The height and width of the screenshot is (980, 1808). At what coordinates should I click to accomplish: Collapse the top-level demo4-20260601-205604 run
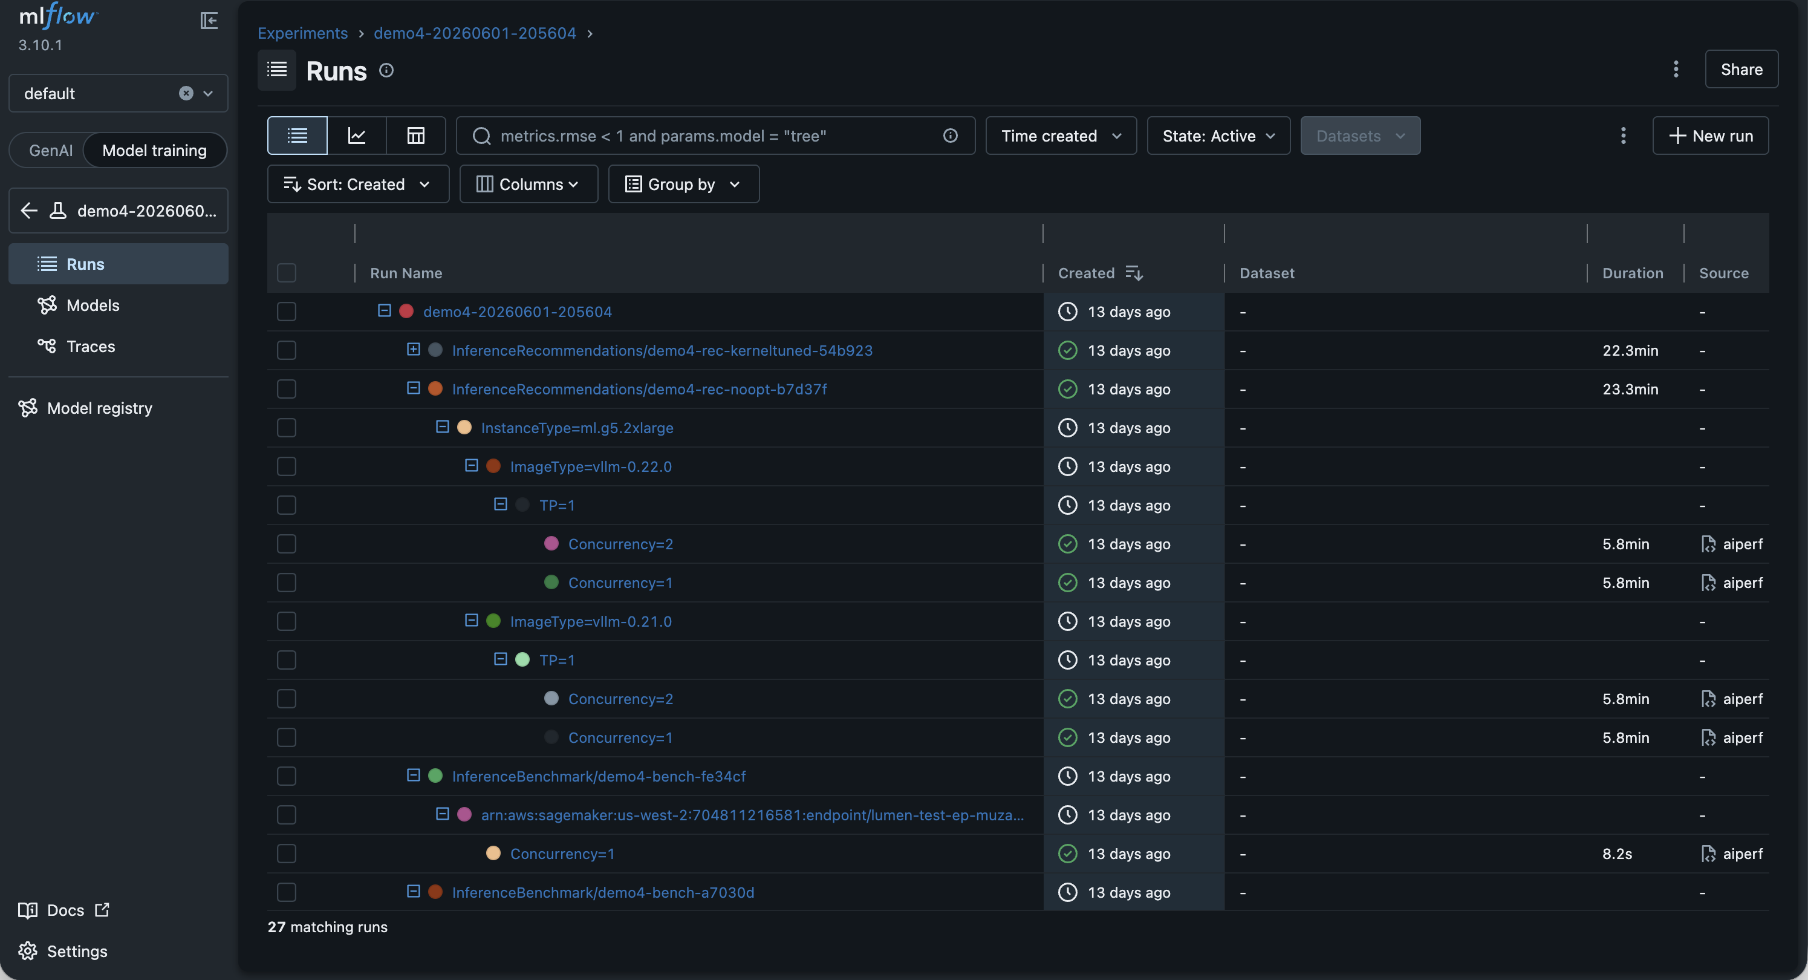point(384,310)
